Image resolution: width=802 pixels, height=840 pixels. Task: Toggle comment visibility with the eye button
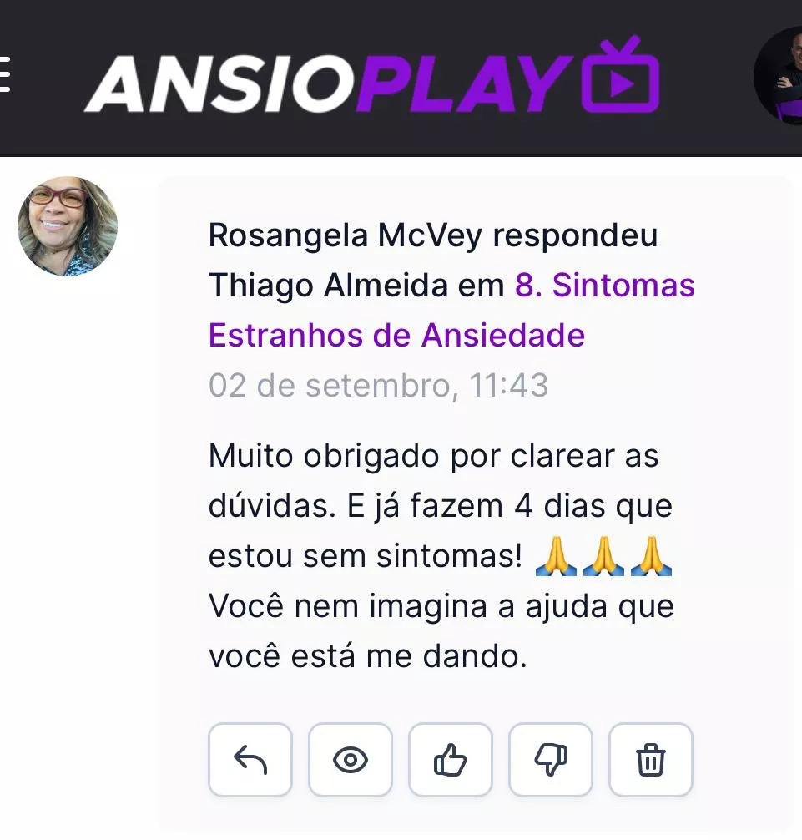coord(351,760)
